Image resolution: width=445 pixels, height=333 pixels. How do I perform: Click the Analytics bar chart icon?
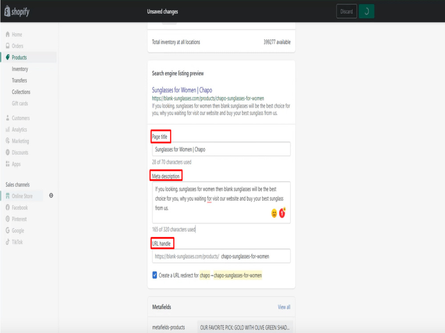(x=8, y=129)
